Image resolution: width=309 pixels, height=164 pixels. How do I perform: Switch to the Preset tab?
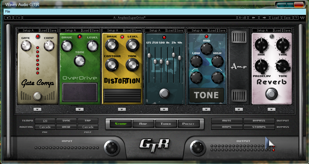[x=188, y=124]
